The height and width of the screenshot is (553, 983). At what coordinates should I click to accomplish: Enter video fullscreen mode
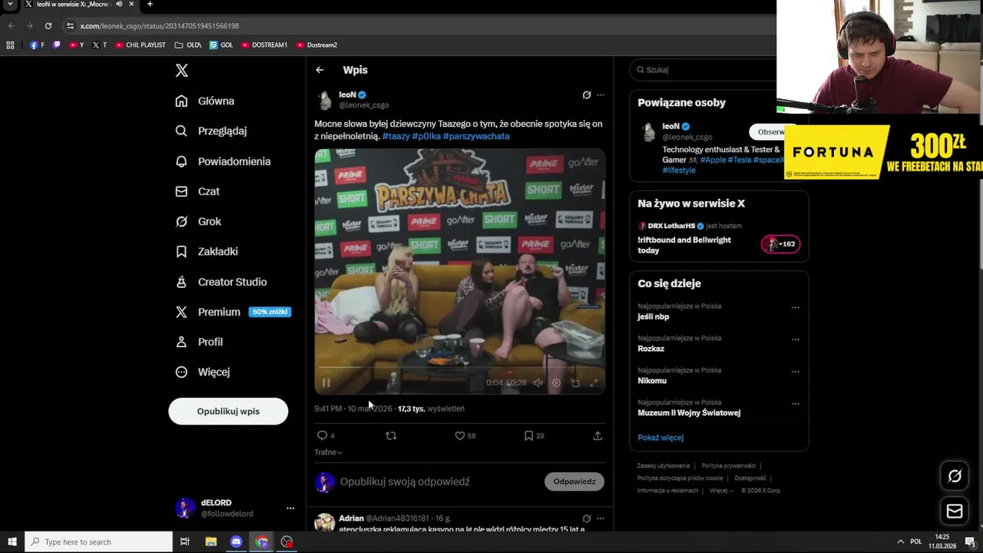(594, 382)
